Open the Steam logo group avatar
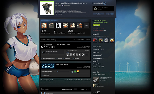This screenshot has height=94, width=154. [x=96, y=80]
